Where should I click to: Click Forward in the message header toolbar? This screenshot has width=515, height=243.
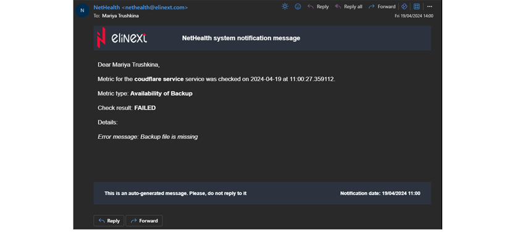[382, 7]
